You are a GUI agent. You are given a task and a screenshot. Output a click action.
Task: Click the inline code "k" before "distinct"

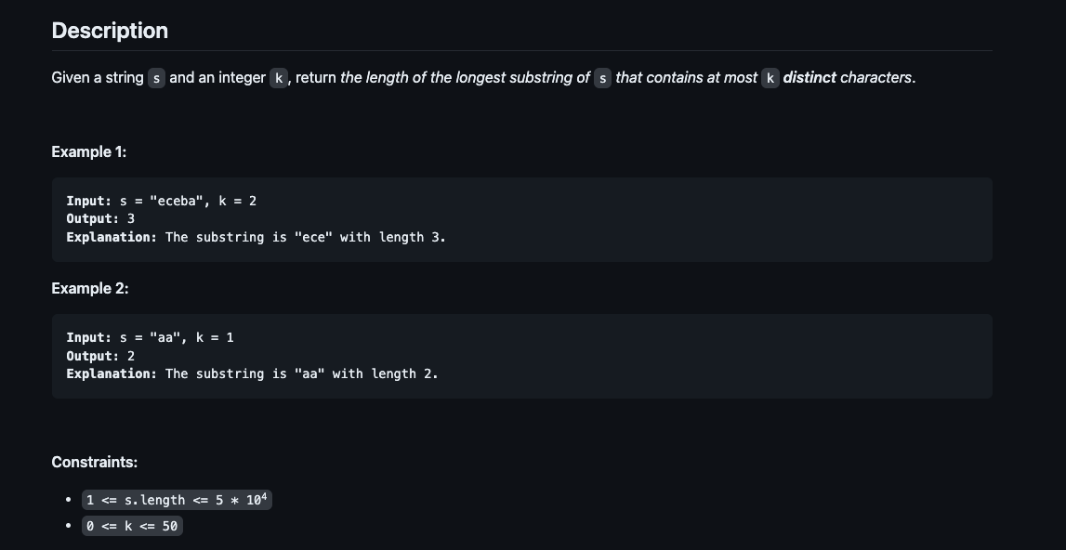click(x=770, y=78)
